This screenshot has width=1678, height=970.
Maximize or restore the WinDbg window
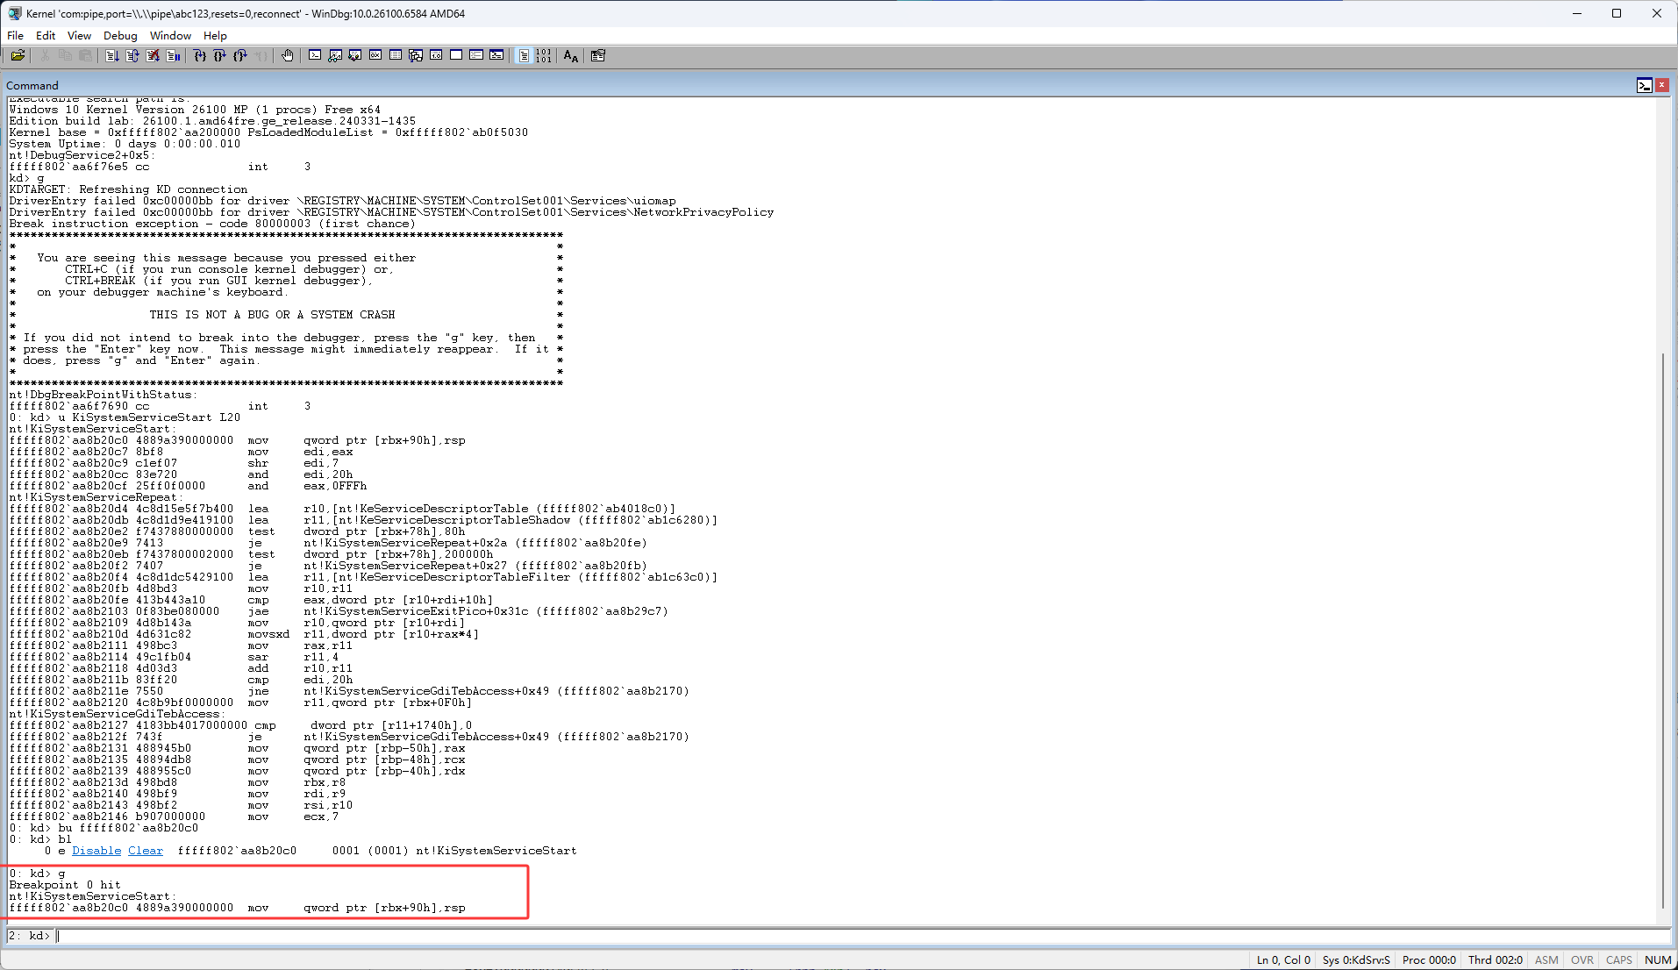click(1617, 13)
